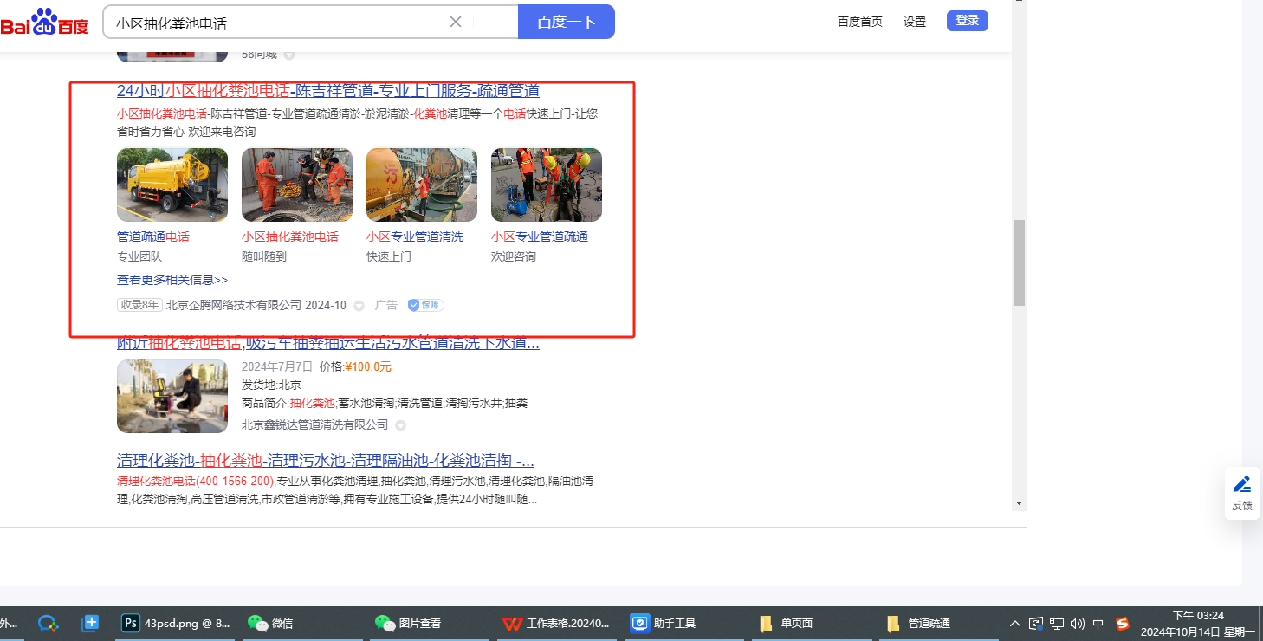1263x641 pixels.
Task: Open the taskbar clock and date
Action: click(1198, 624)
